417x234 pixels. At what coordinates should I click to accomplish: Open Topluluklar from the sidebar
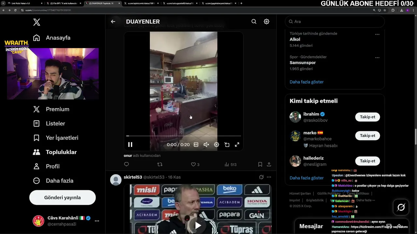click(55, 152)
